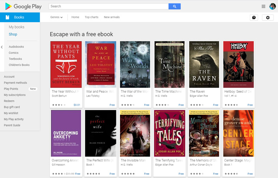Screen dimensions: 278x178
Task: Open the Children's Books category
Action: click(19, 65)
